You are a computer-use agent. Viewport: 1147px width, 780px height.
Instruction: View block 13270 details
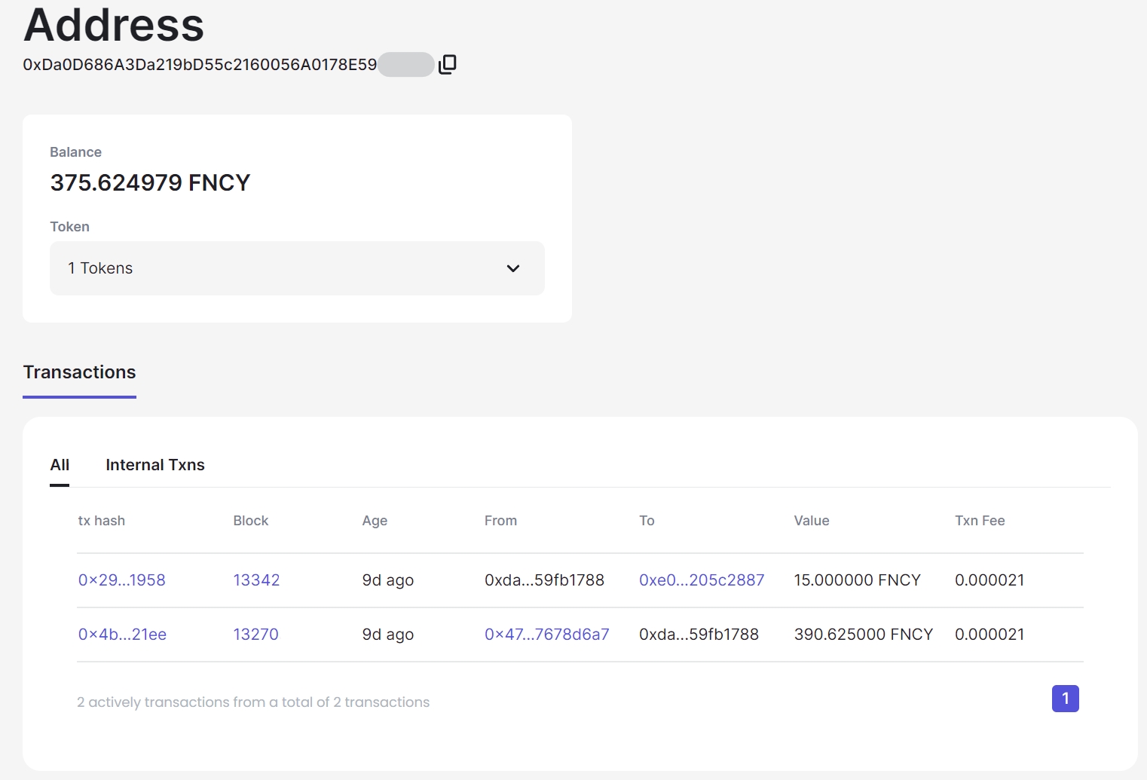[255, 635]
